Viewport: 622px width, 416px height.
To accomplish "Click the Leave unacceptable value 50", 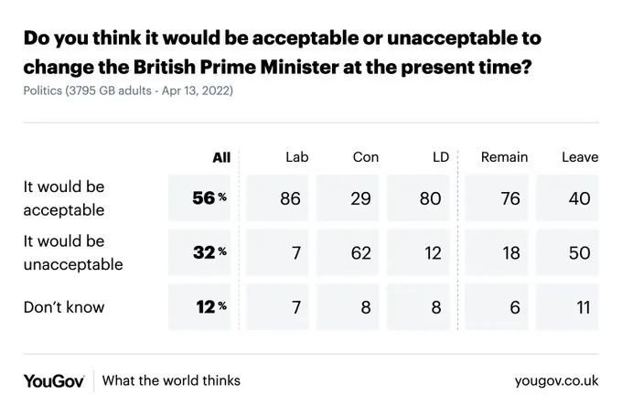I will click(x=567, y=252).
